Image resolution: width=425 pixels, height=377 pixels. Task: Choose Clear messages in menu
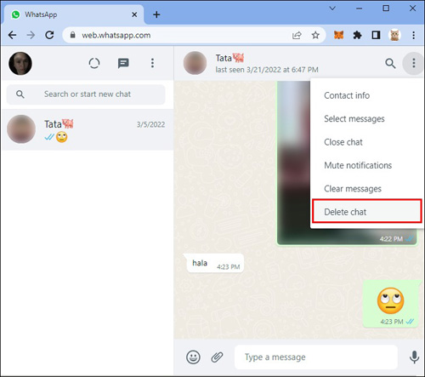[x=366, y=189]
